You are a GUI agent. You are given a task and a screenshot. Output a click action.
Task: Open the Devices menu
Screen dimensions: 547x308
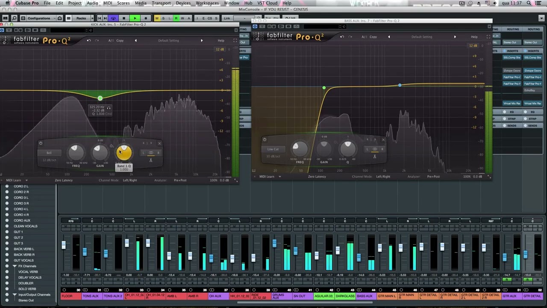tap(183, 3)
